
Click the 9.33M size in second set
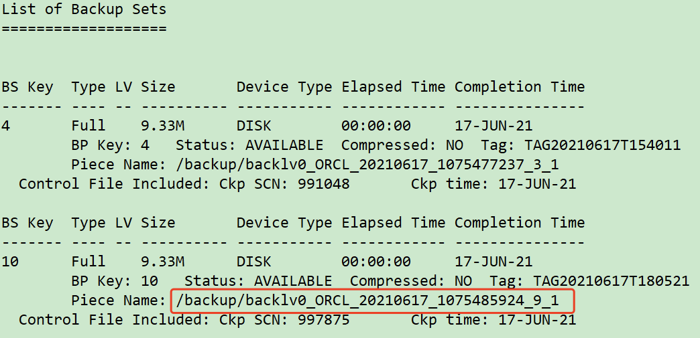[x=163, y=262]
